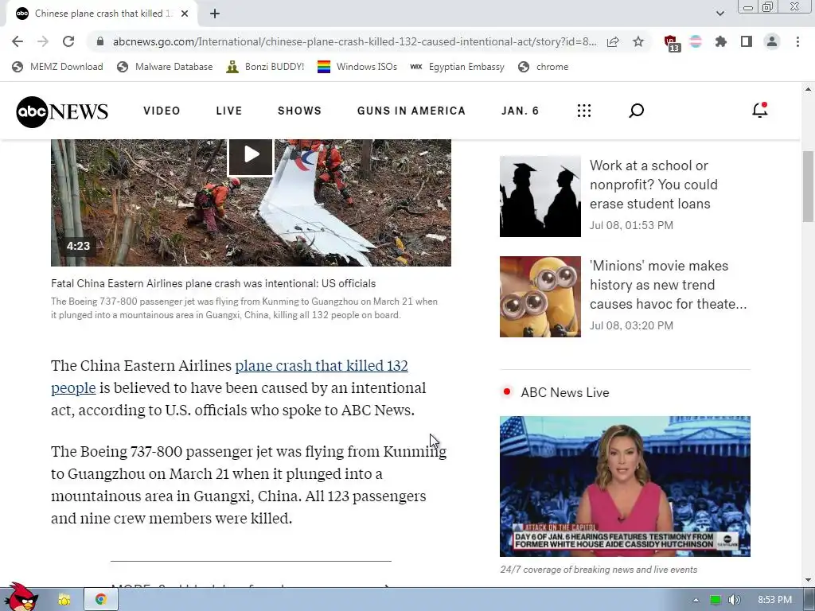Viewport: 815px width, 611px height.
Task: Click the 'Jul 08, 01:53 PM' timestamp
Action: click(x=631, y=225)
